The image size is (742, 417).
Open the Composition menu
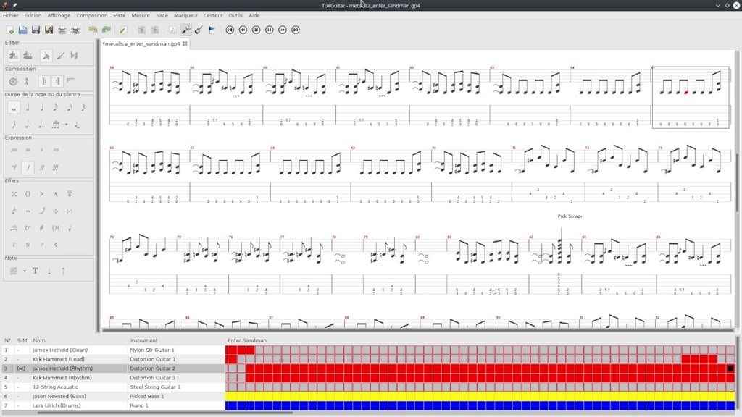(x=92, y=16)
